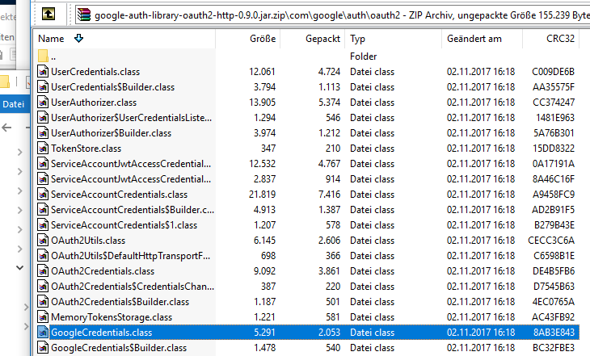
Task: Select the file name UserAuthorizer.class
Action: [94, 103]
